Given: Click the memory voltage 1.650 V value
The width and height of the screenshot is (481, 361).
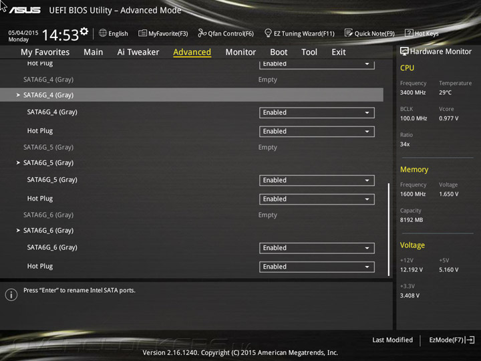Looking at the screenshot, I should click(448, 194).
